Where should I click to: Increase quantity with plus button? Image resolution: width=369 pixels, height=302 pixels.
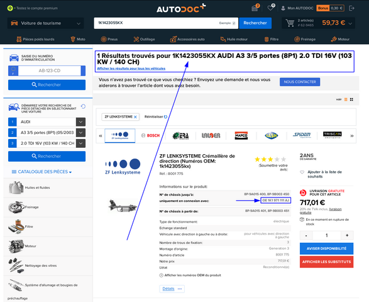(347, 235)
